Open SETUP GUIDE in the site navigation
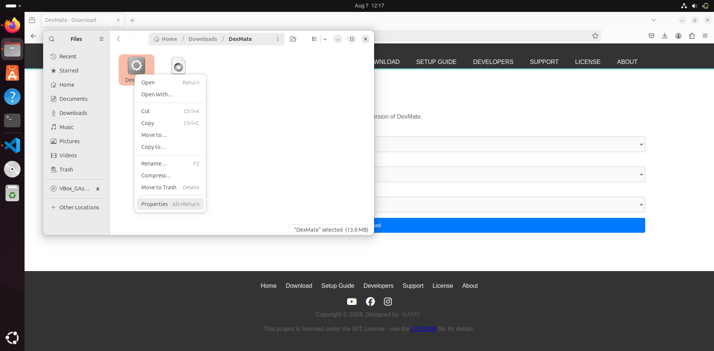Image resolution: width=714 pixels, height=351 pixels. 436,62
